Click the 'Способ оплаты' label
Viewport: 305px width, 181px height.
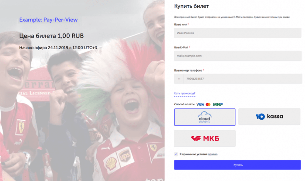click(184, 104)
